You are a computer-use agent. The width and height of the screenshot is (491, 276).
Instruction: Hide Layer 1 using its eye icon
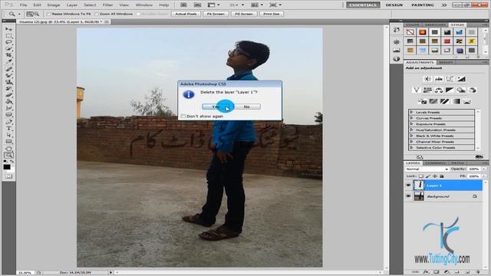[x=408, y=186]
